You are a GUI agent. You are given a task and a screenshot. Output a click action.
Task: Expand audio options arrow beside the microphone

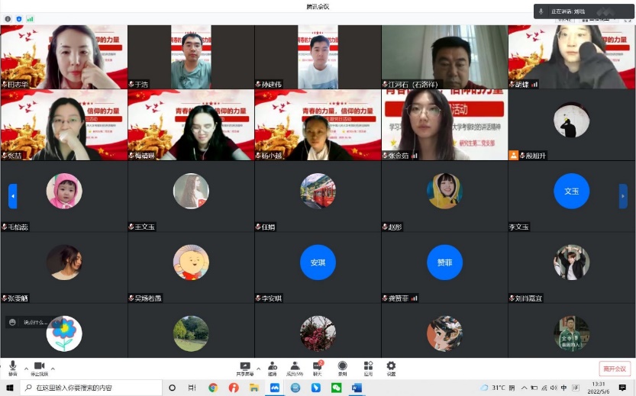click(26, 368)
